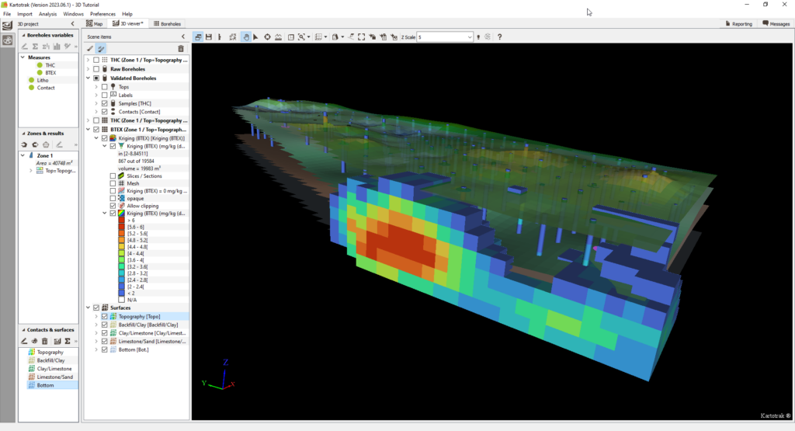This screenshot has width=795, height=431.
Task: Click the Reporting button
Action: coord(739,24)
